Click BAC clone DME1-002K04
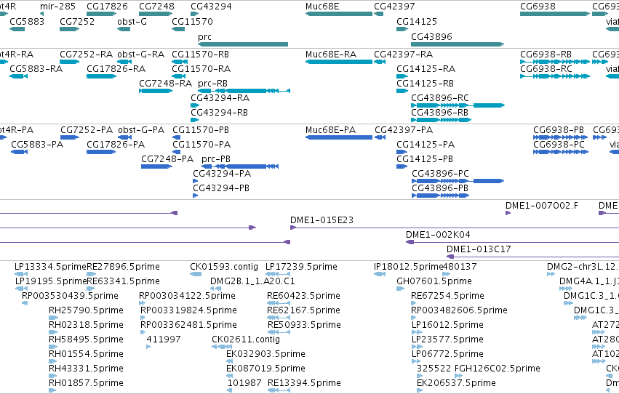 pyautogui.click(x=512, y=242)
